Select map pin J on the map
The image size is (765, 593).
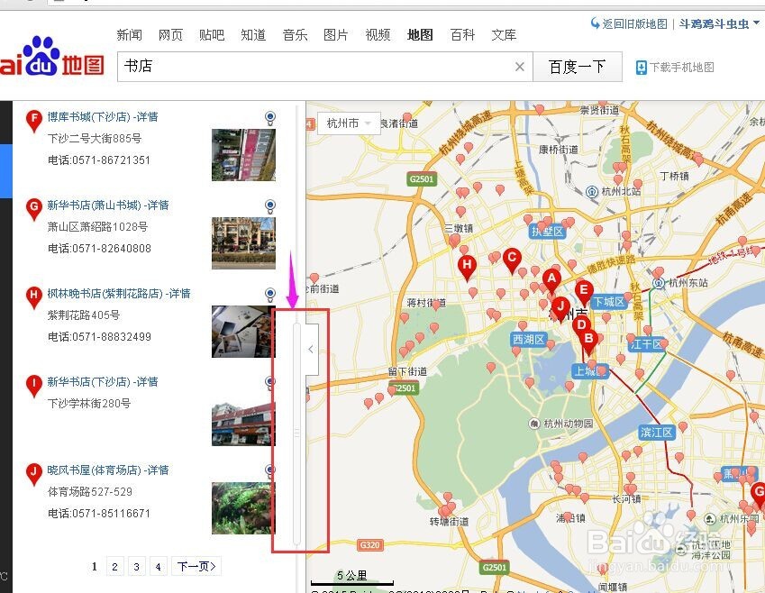pyautogui.click(x=560, y=308)
